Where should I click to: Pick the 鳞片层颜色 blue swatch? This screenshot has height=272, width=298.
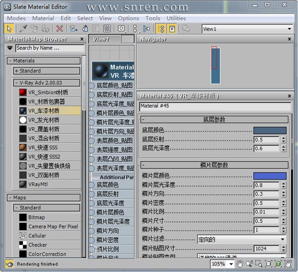(270, 176)
